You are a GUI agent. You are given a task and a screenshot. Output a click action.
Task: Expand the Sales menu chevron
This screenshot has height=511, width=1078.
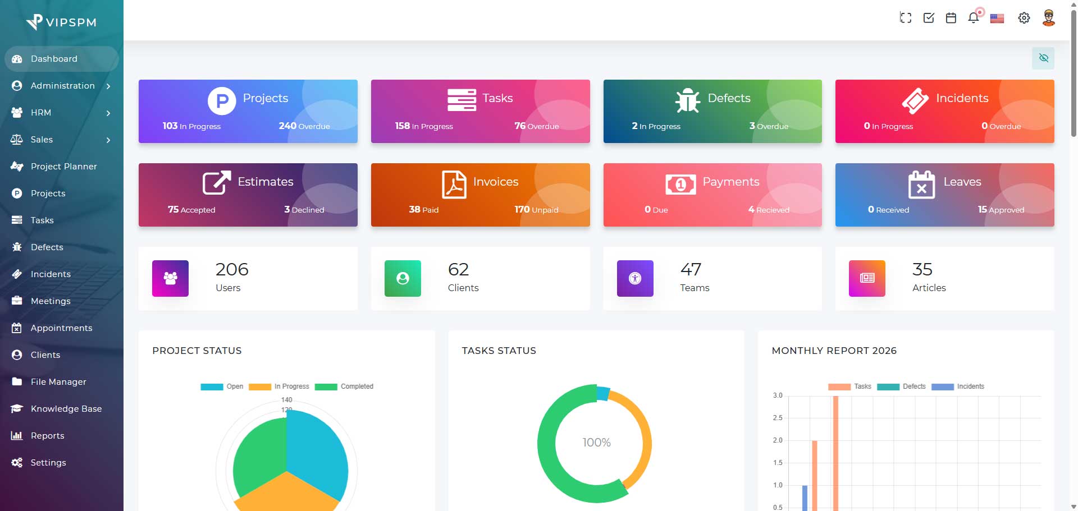pos(108,140)
